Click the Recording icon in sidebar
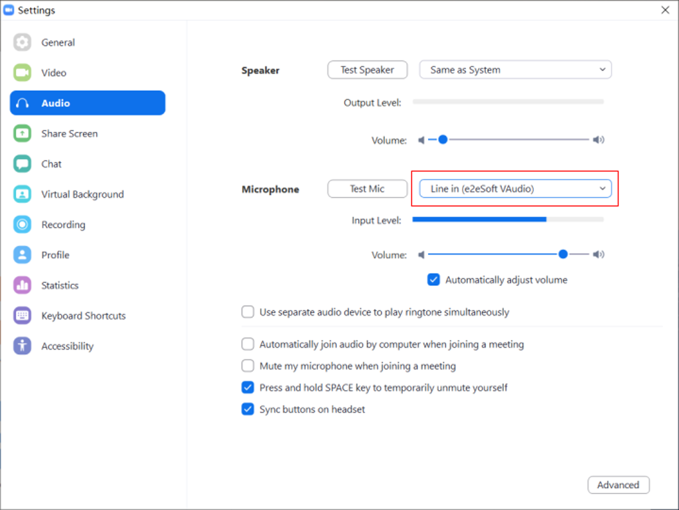Viewport: 679px width, 510px height. tap(23, 224)
